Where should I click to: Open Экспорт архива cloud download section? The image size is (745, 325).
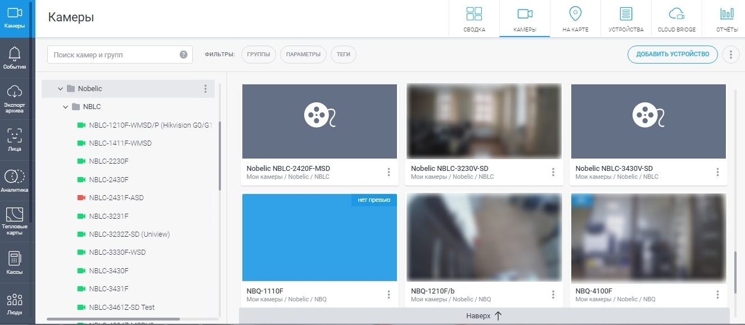[15, 99]
